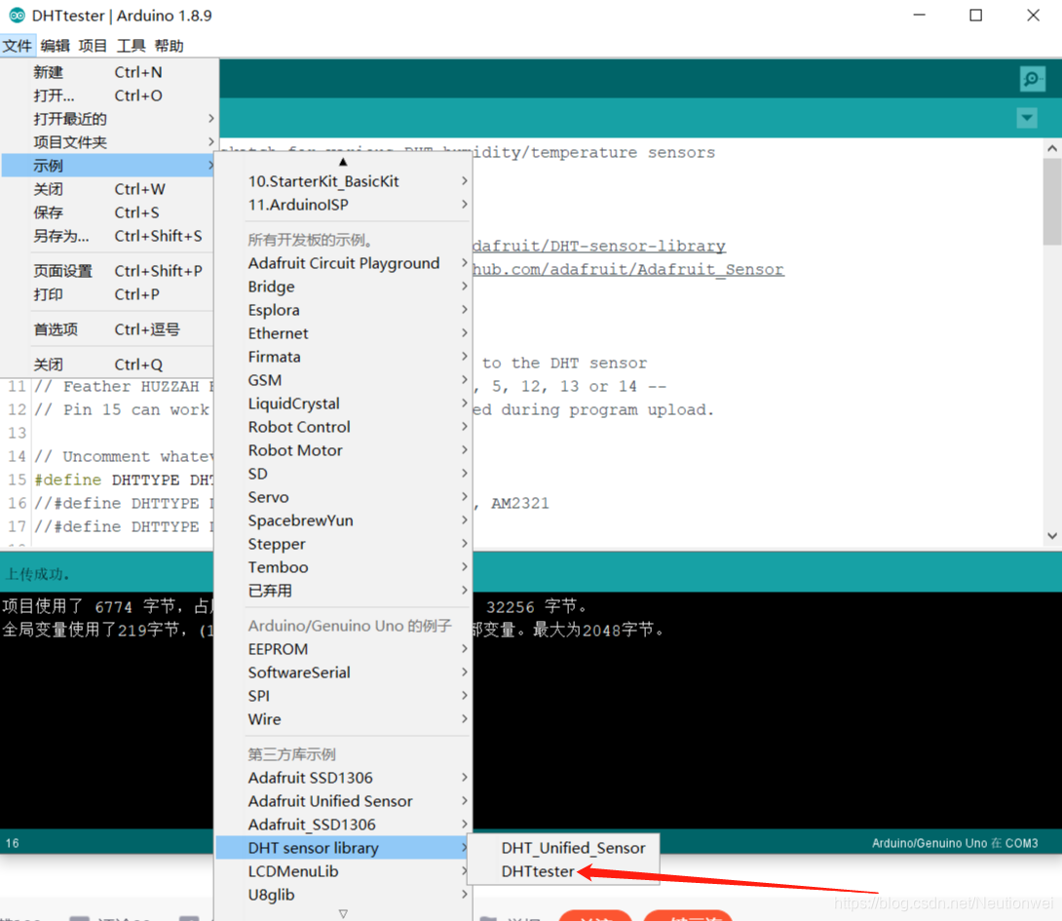
Task: Open SPI examples submenu
Action: 343,696
